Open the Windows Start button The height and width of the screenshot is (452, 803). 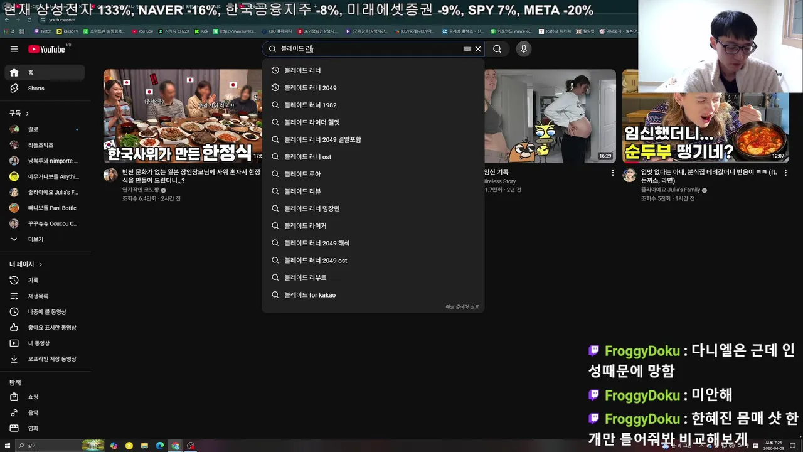[6, 446]
